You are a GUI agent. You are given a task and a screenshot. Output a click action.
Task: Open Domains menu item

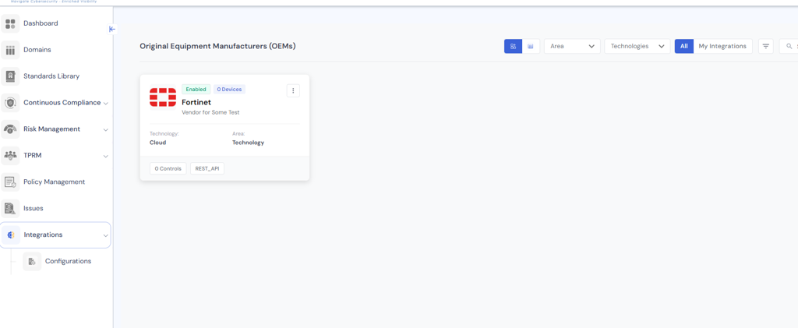(37, 50)
